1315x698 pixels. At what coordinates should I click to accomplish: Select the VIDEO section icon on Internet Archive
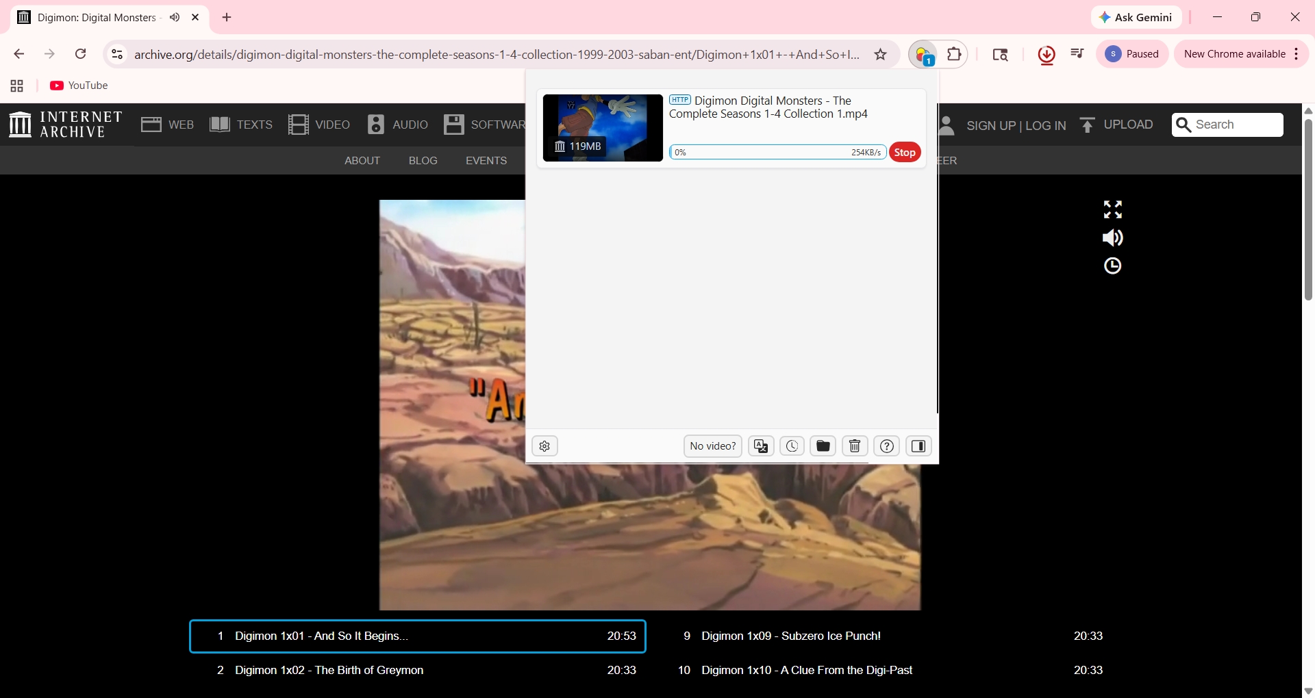[300, 124]
